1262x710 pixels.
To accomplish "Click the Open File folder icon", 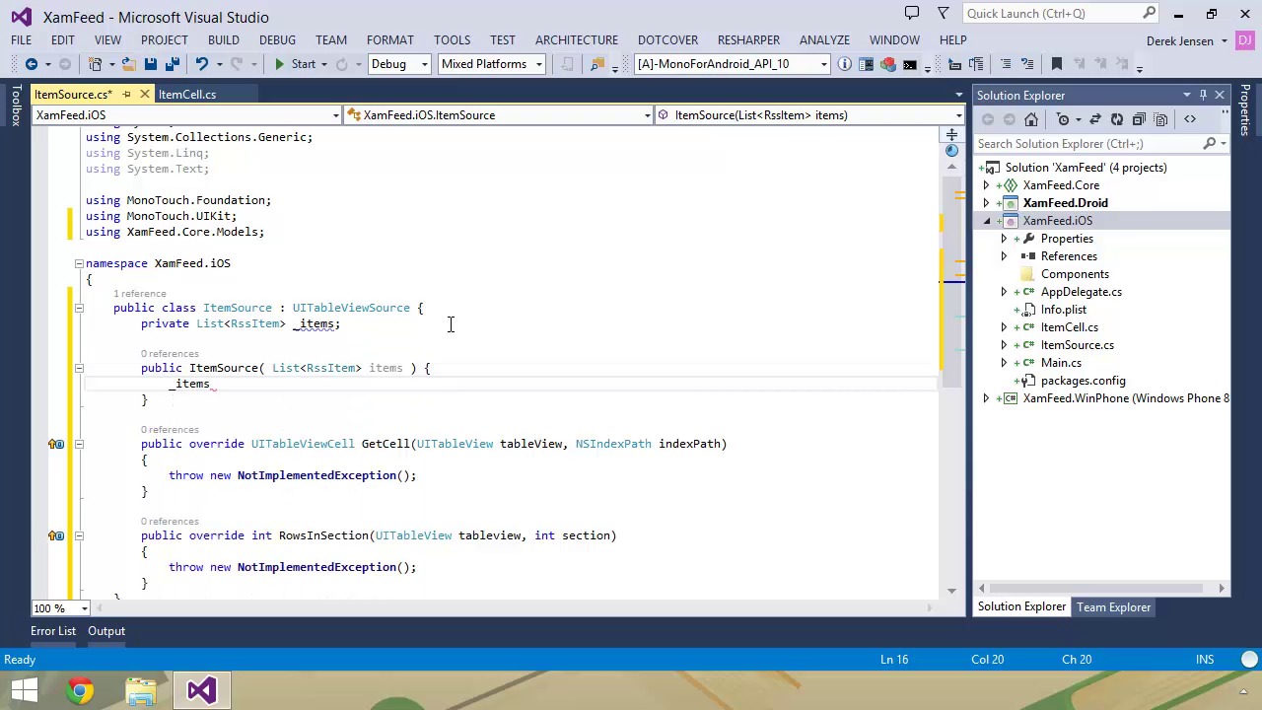I will click(x=128, y=64).
